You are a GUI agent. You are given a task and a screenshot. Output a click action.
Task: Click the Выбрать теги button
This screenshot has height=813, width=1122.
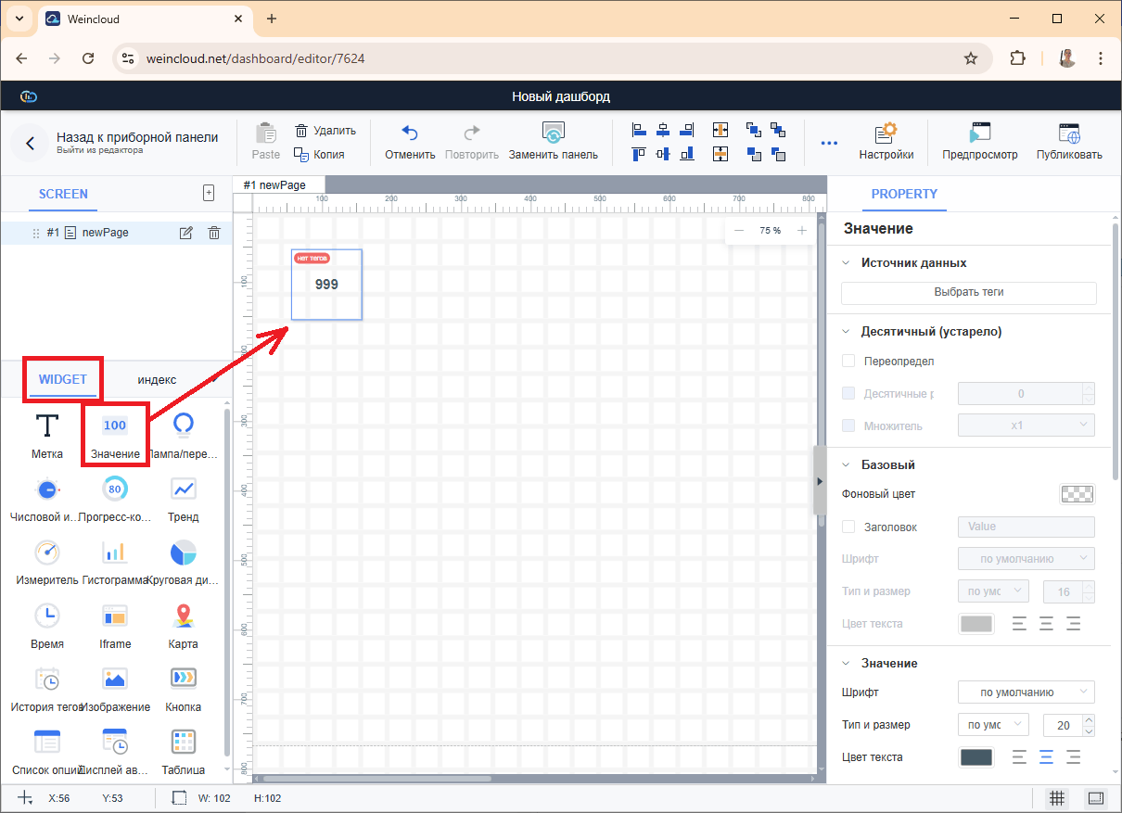tap(968, 292)
